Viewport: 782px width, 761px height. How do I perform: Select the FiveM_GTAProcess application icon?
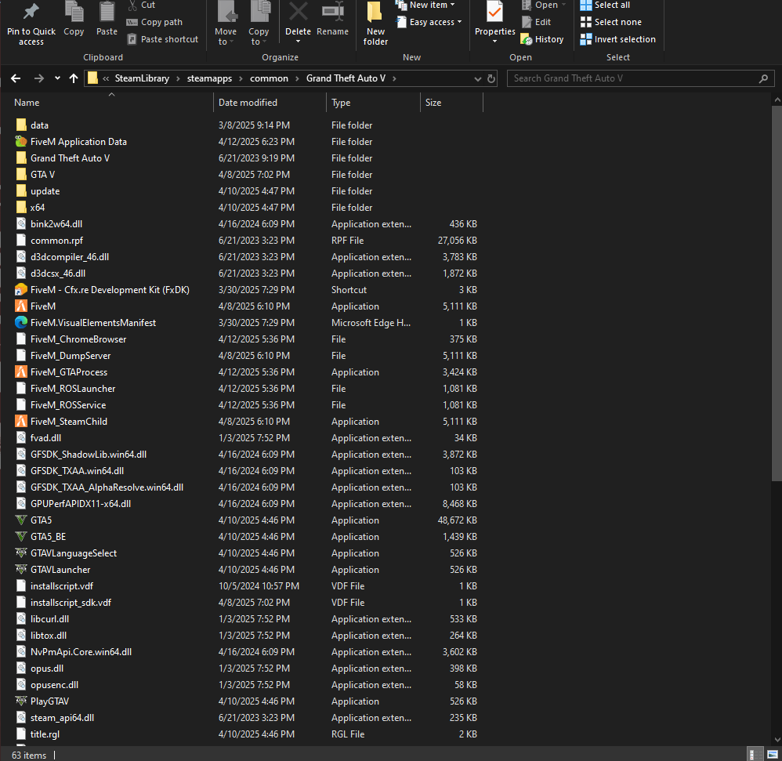21,372
